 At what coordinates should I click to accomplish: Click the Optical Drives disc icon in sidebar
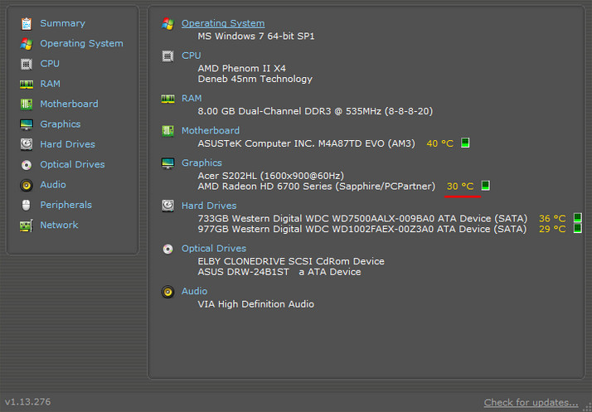27,165
